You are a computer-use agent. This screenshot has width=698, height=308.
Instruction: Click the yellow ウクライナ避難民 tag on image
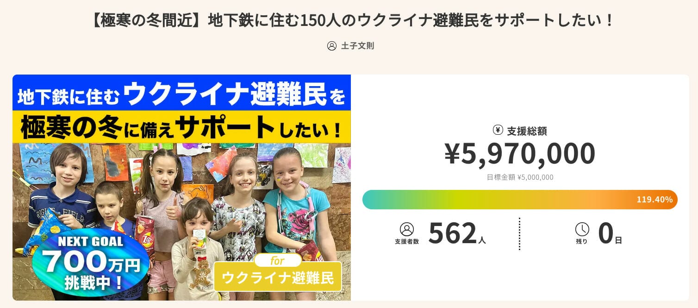point(278,277)
